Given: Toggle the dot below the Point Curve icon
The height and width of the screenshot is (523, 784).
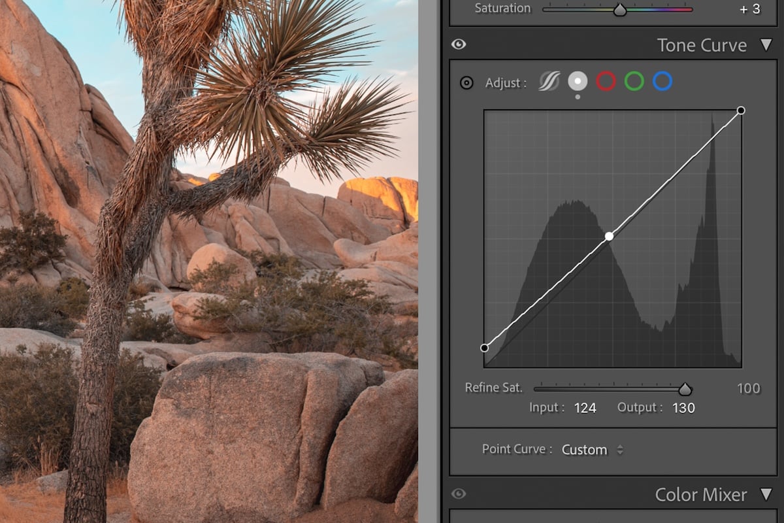Looking at the screenshot, I should coord(577,95).
